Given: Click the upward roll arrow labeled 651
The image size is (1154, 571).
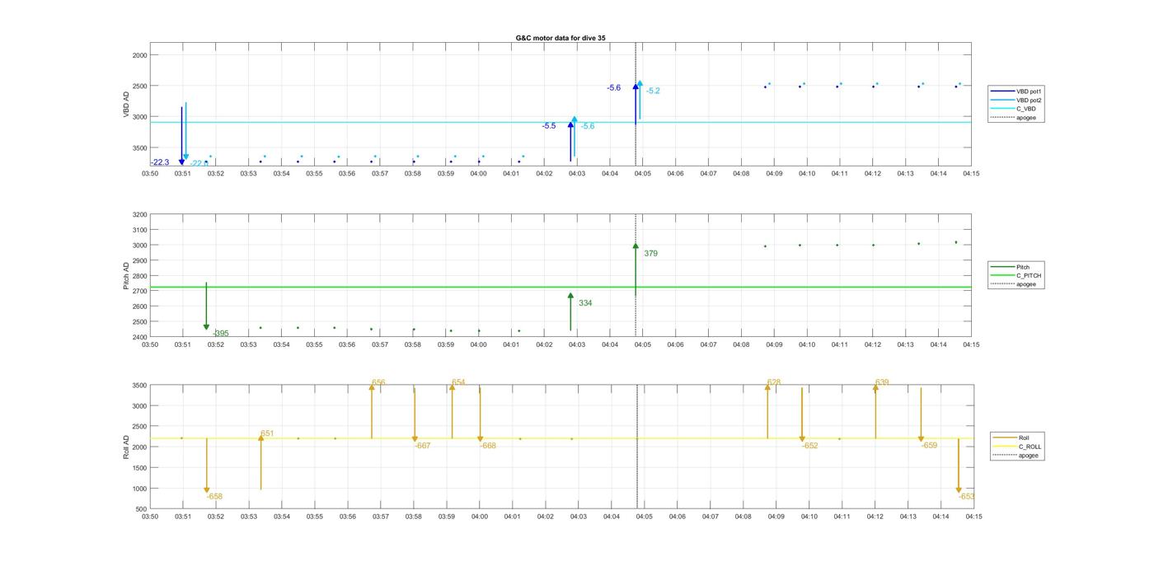Looking at the screenshot, I should 260,462.
